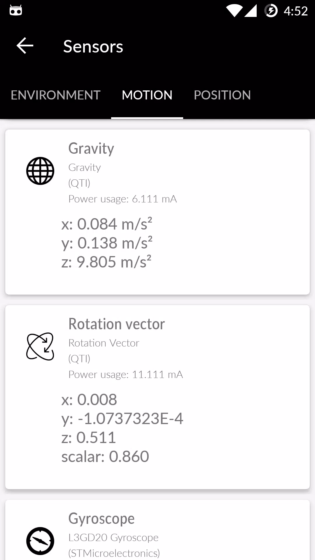Tap the 4:52 clock in status bar
Screen dimensions: 315x560
click(x=296, y=11)
